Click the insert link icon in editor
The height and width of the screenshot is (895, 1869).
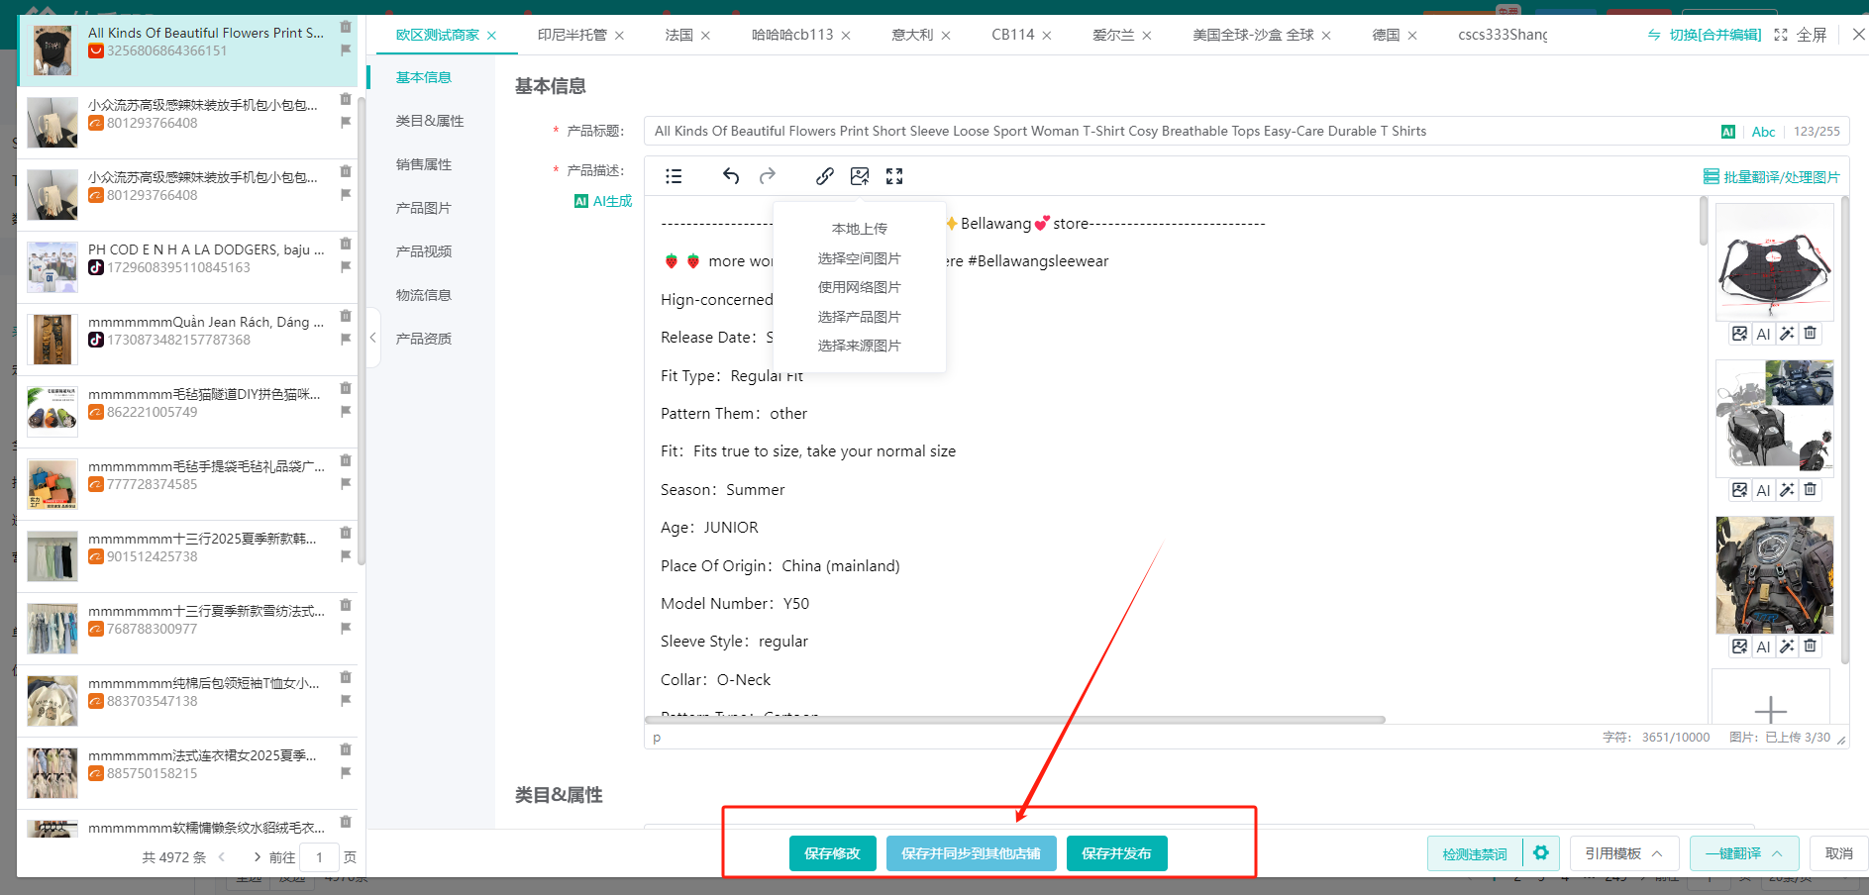pyautogui.click(x=824, y=176)
